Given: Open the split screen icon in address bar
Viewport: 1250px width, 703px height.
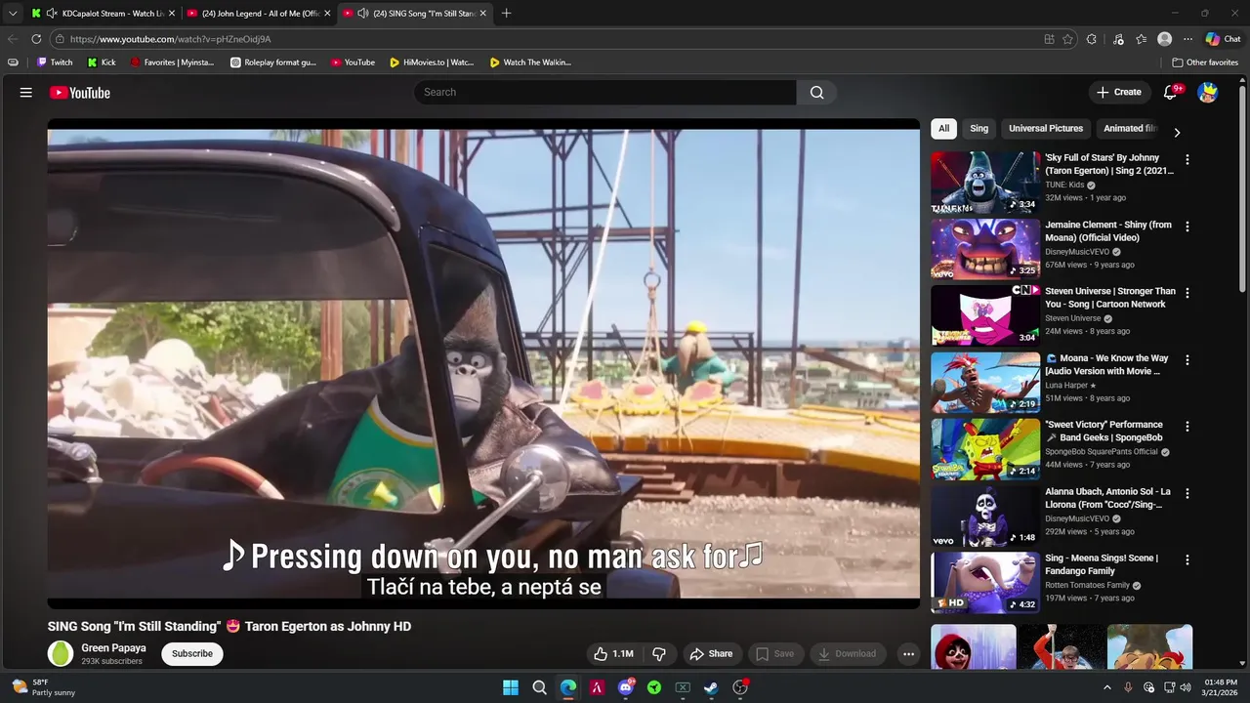Looking at the screenshot, I should point(1049,39).
